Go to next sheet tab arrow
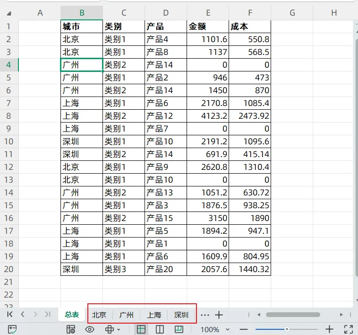This screenshot has height=335, width=358. (35, 314)
